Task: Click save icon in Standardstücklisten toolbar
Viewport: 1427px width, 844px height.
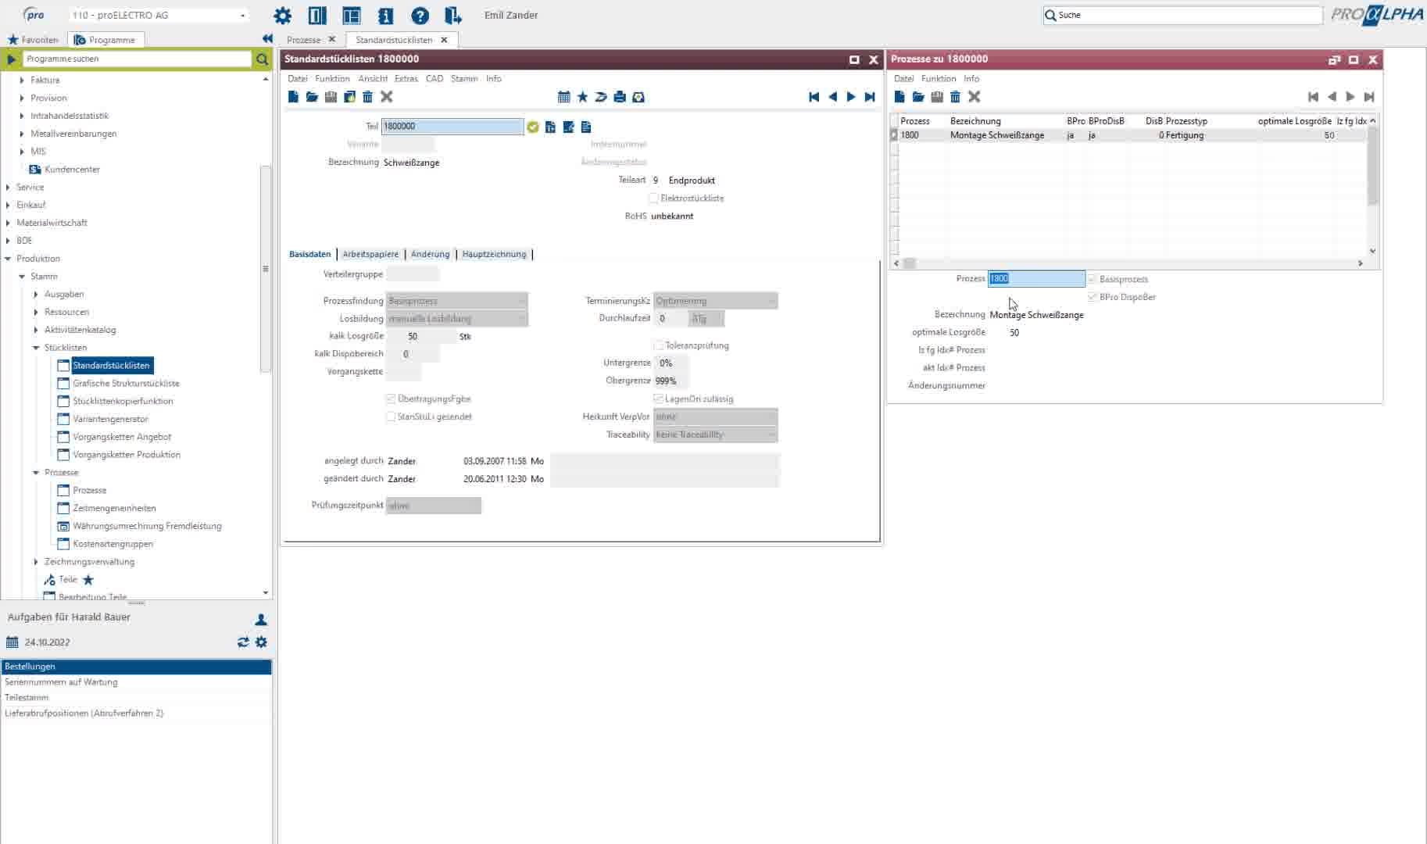Action: (331, 97)
